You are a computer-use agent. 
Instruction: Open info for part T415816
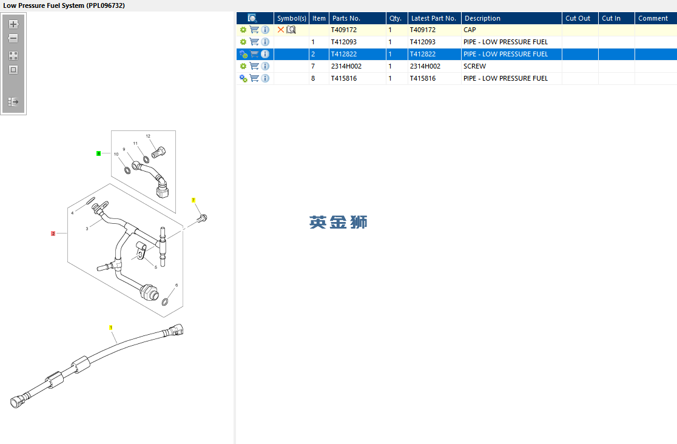pyautogui.click(x=266, y=78)
